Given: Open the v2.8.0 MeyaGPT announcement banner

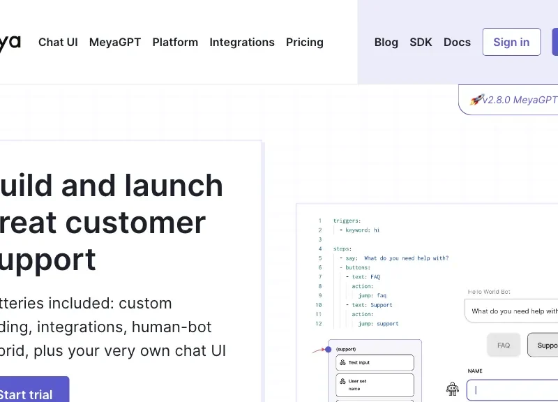Looking at the screenshot, I should click(x=508, y=100).
